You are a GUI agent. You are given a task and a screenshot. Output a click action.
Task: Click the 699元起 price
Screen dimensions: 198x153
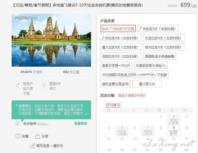click(189, 5)
